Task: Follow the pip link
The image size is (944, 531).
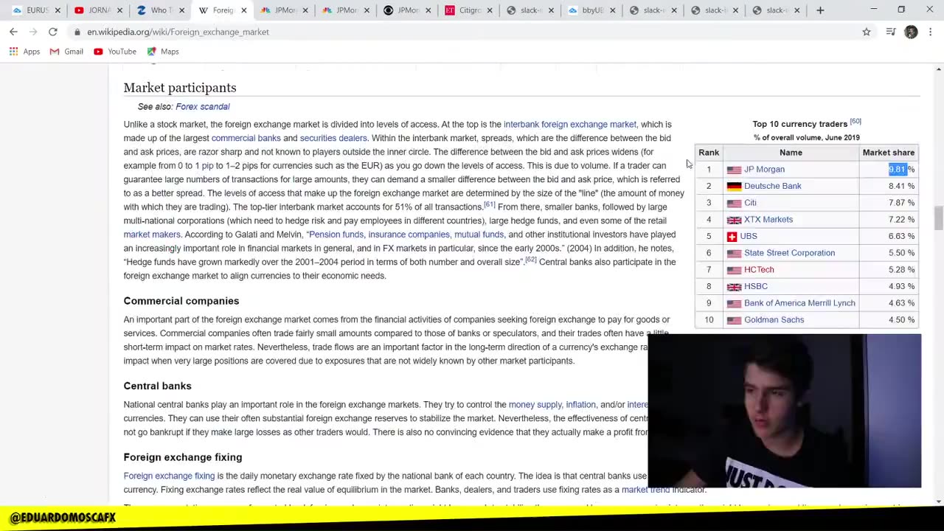Action: click(x=207, y=166)
